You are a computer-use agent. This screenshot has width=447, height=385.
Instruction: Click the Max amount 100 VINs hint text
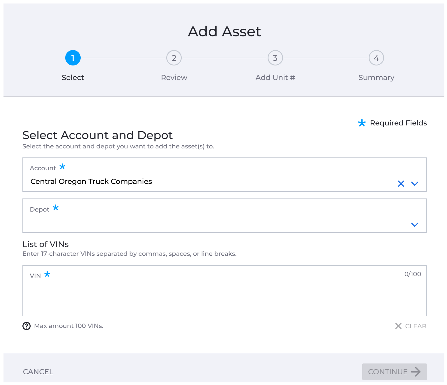[69, 326]
